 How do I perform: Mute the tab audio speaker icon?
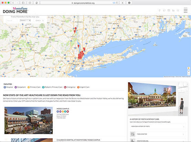[x=114, y=3]
